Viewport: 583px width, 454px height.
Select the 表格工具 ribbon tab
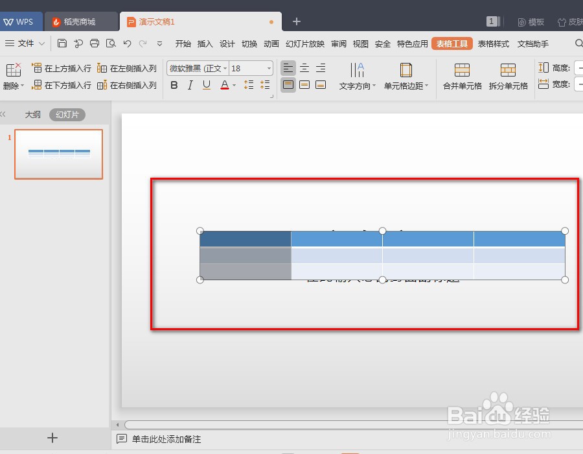[x=452, y=44]
